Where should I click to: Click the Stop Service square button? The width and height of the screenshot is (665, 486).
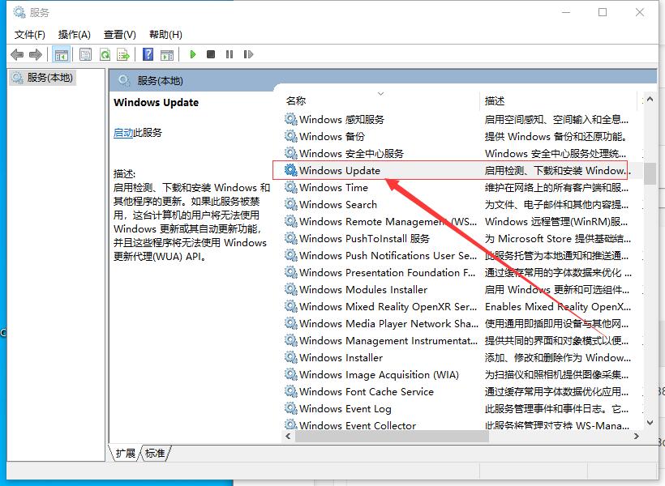(x=211, y=54)
